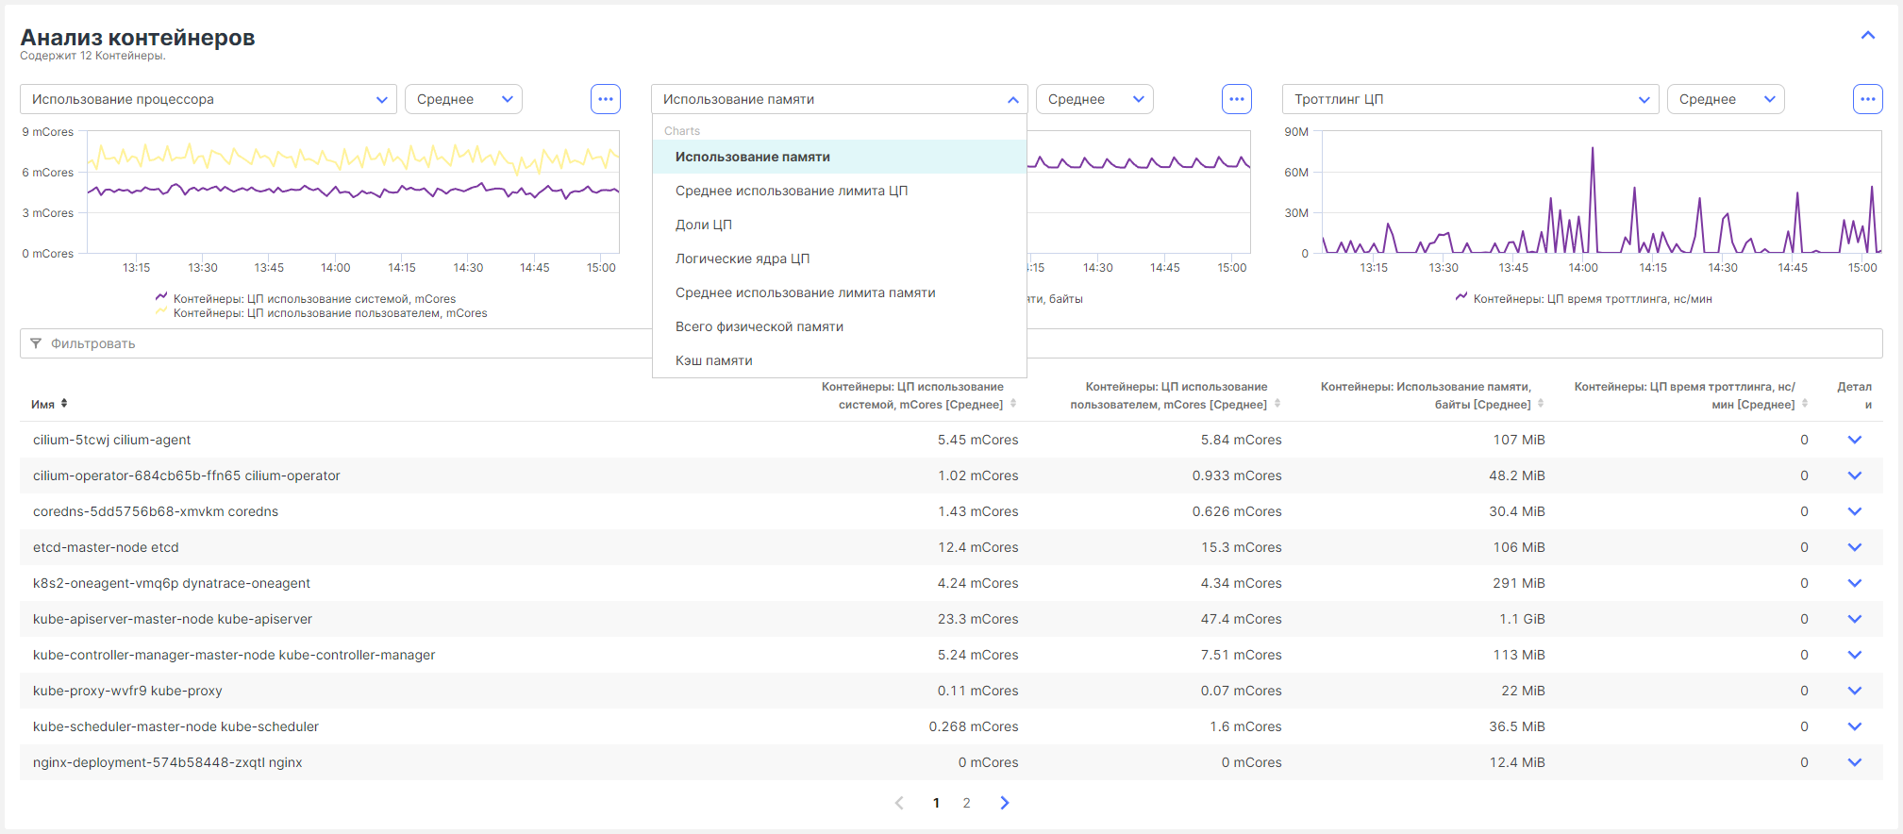Toggle CPU system usage legend series
The height and width of the screenshot is (834, 1903).
click(x=314, y=298)
